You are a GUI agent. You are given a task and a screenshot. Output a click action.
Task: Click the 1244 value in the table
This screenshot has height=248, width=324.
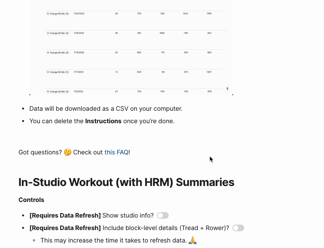pyautogui.click(x=185, y=14)
